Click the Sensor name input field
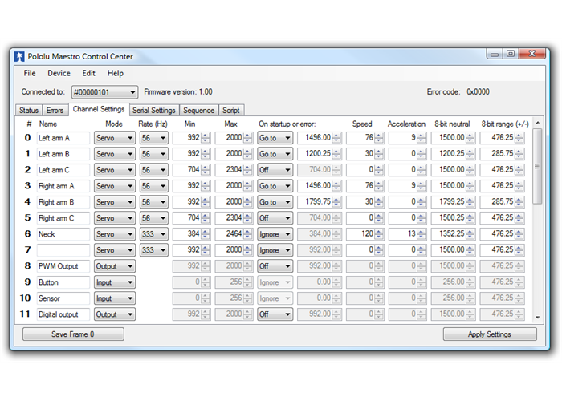 pyautogui.click(x=63, y=298)
